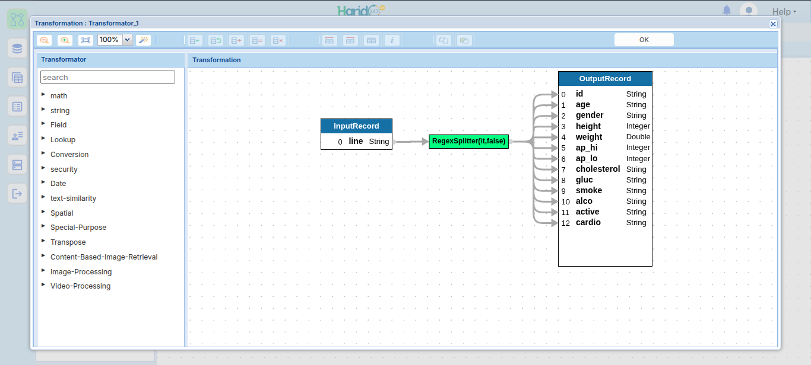Expand the Lookup category arrow
The height and width of the screenshot is (365, 811).
coord(43,139)
